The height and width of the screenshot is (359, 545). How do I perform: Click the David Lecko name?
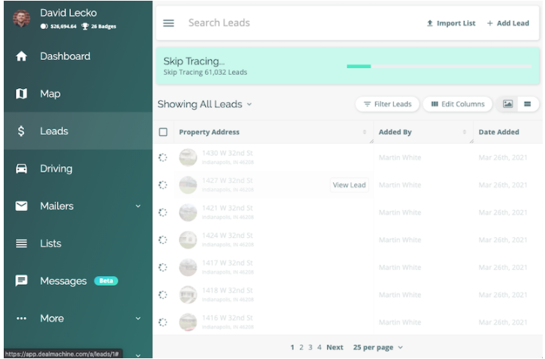(x=68, y=13)
